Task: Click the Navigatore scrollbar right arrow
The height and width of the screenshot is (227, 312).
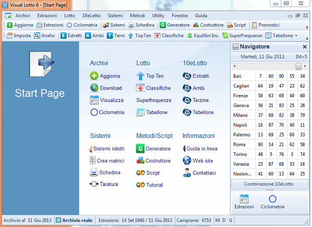Action: (305, 66)
